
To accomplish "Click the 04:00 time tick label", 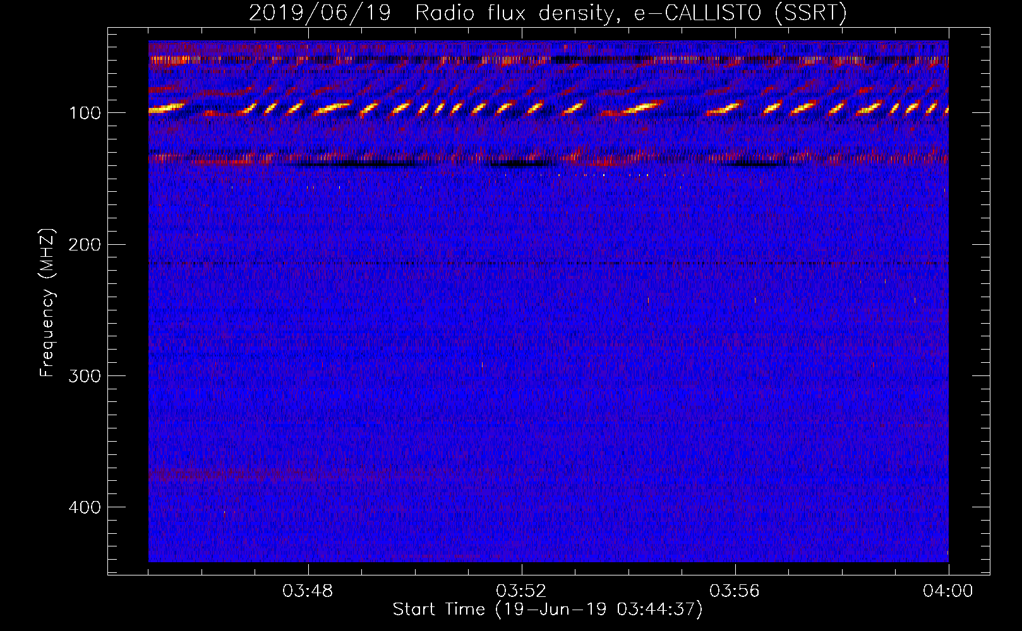I will click(x=948, y=591).
